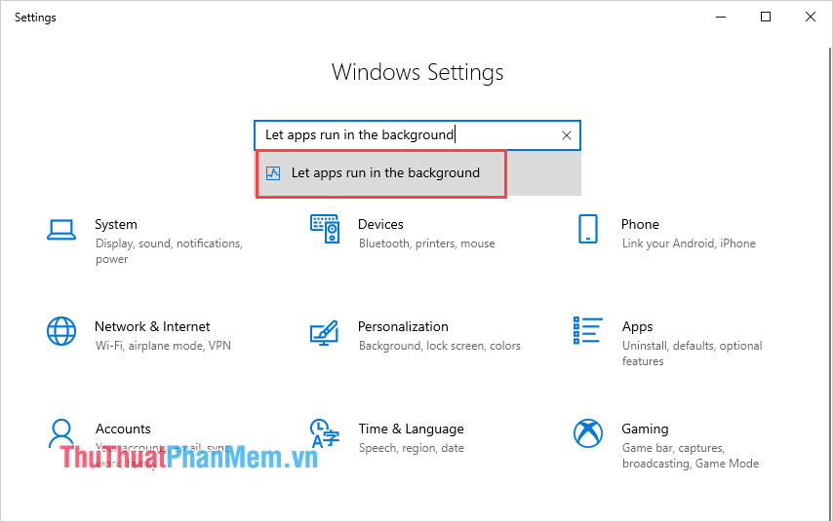Click the suggestion's activity monitor icon
The height and width of the screenshot is (522, 833).
[x=273, y=173]
